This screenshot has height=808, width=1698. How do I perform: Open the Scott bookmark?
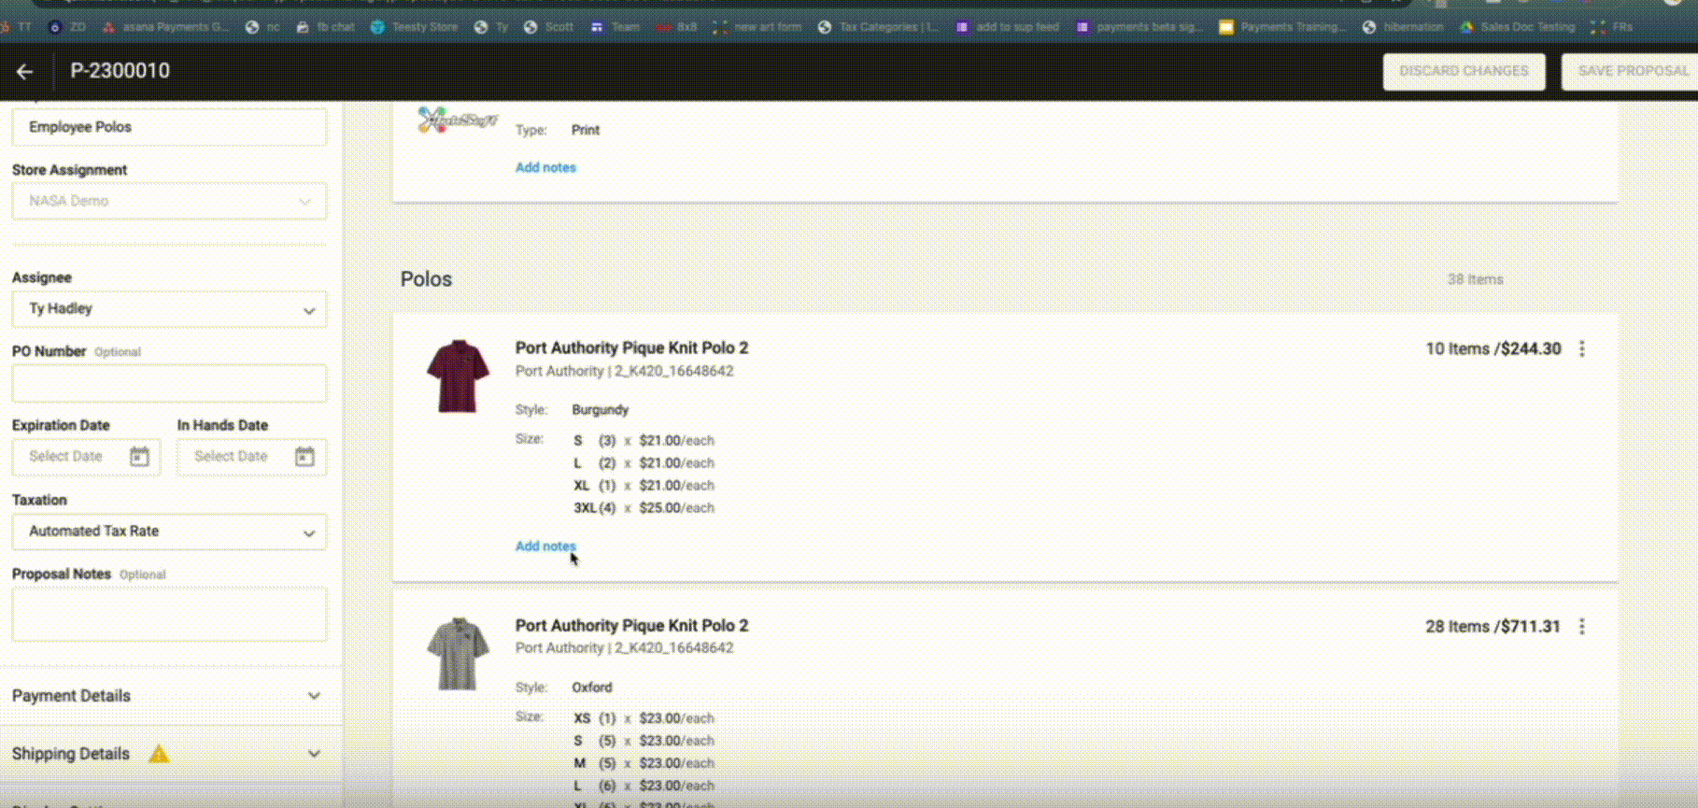point(548,27)
